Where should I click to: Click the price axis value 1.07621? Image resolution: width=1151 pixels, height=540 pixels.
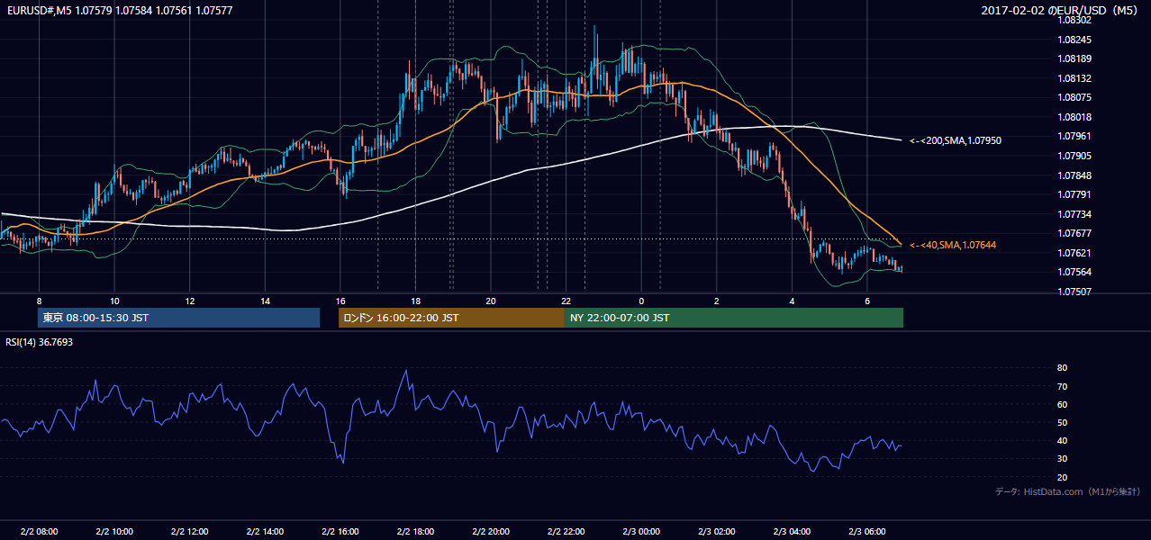click(1074, 253)
